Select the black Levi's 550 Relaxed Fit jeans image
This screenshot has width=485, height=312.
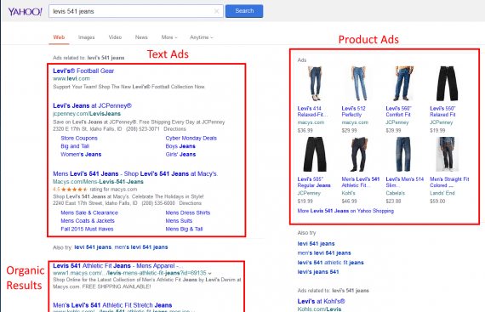(x=447, y=83)
